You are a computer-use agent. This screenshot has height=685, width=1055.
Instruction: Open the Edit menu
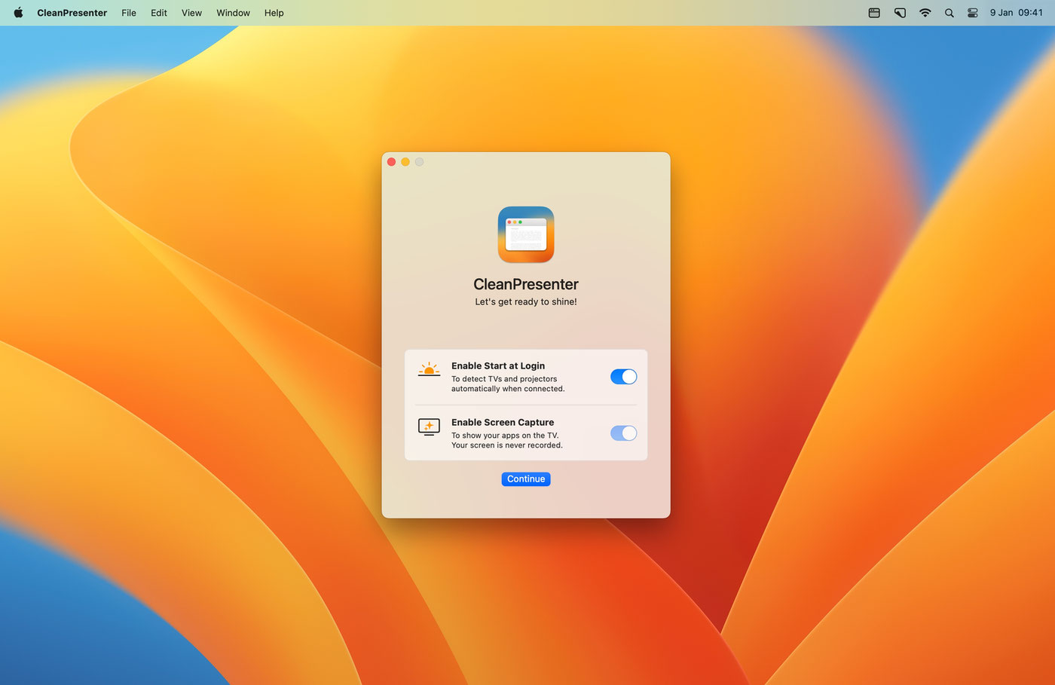(x=159, y=13)
